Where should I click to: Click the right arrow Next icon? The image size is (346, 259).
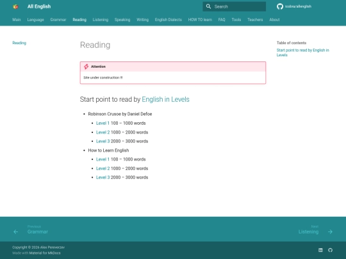[x=330, y=232]
